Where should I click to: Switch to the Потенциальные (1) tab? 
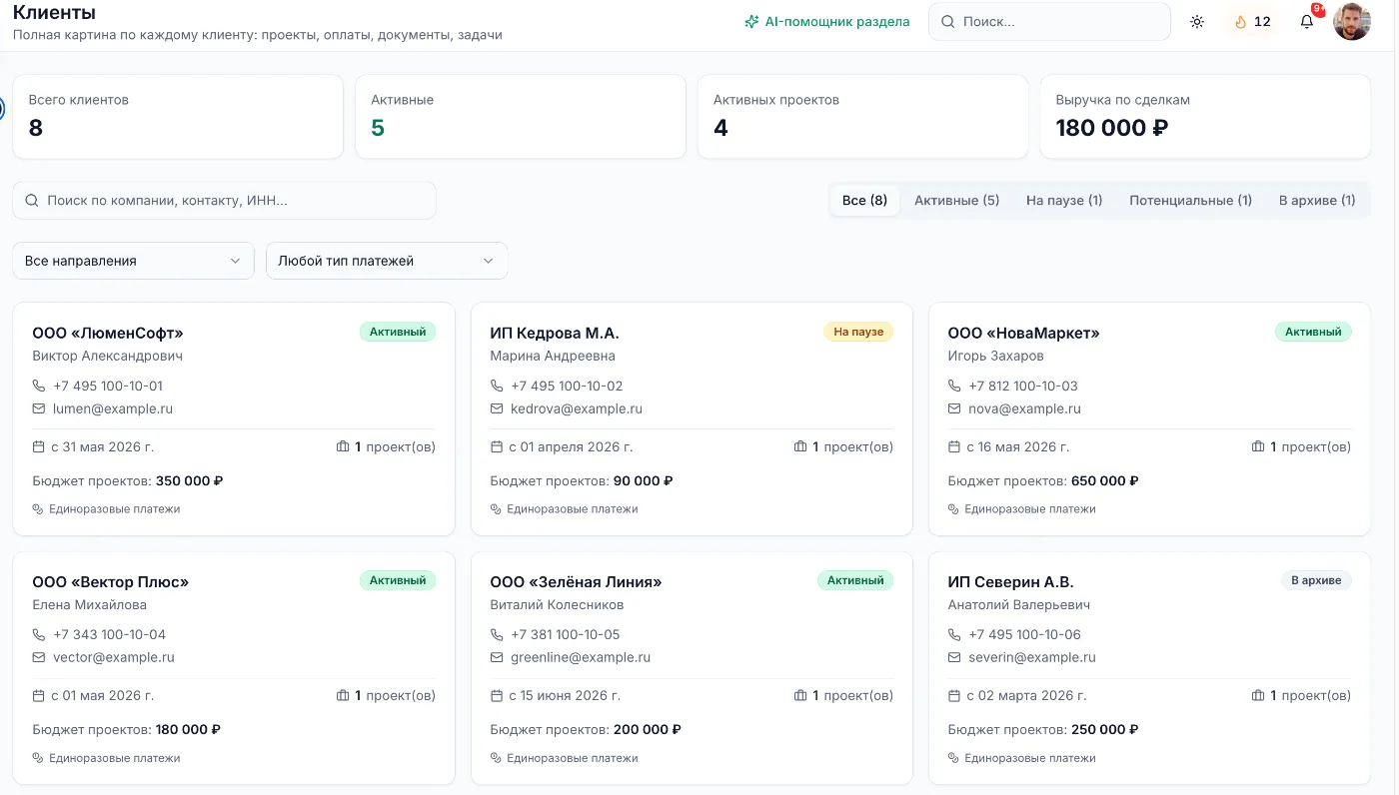pyautogui.click(x=1190, y=200)
